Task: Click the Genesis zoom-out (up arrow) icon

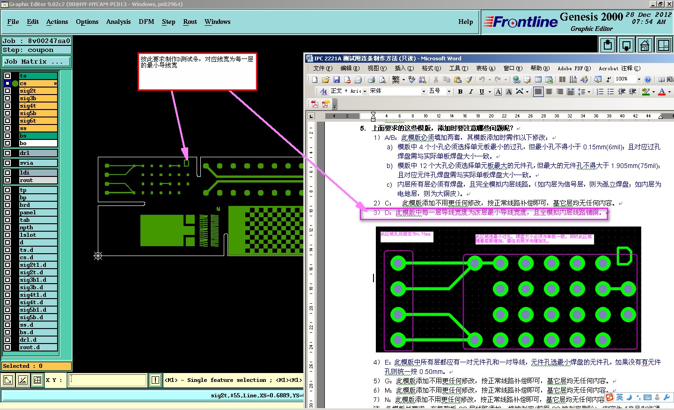Action: tap(608, 45)
